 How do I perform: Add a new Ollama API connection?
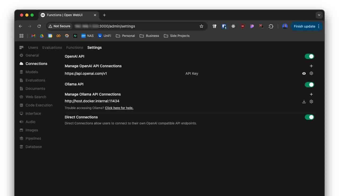(x=311, y=94)
